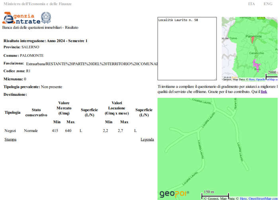279x200 pixels.
Task: Click inside the Località Laurito address box
Action: coord(187,48)
